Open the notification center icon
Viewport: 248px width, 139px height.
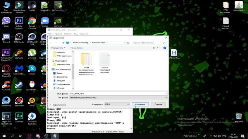pos(243,136)
